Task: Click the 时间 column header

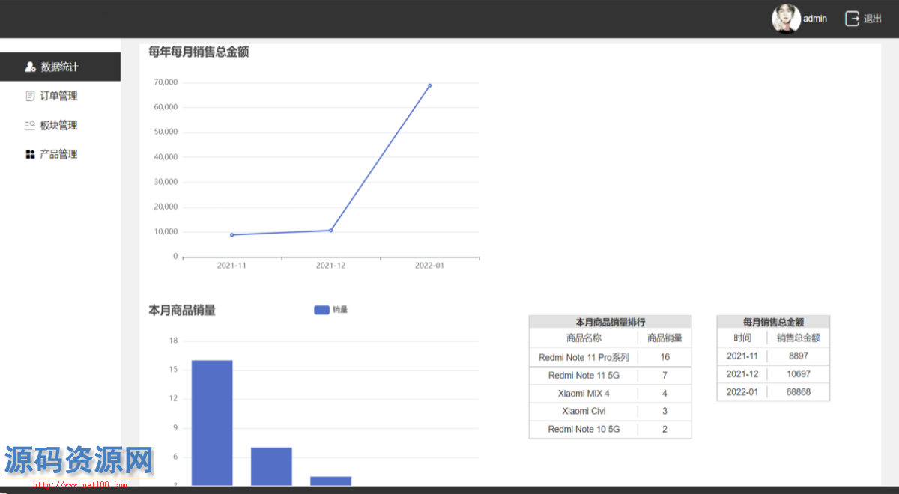Action: [x=742, y=338]
